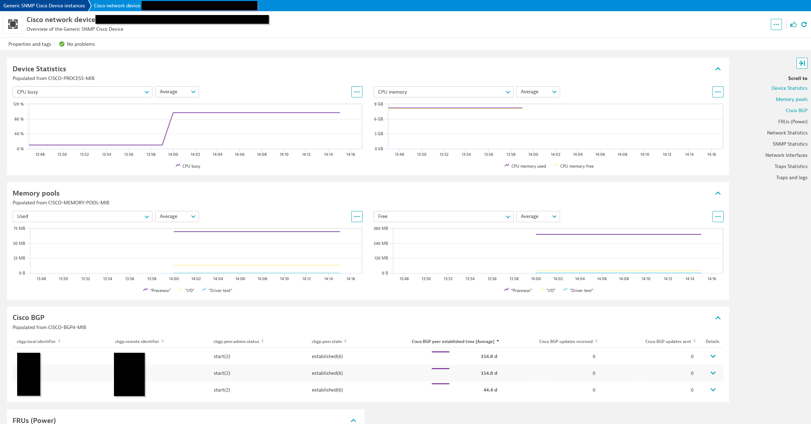Toggle "Processor" series in Used chart legend
Screen dimensions: 811x424
coord(157,290)
